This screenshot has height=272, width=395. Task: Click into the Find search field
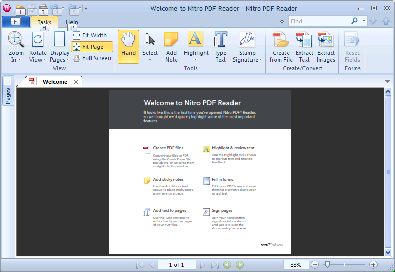pos(319,21)
